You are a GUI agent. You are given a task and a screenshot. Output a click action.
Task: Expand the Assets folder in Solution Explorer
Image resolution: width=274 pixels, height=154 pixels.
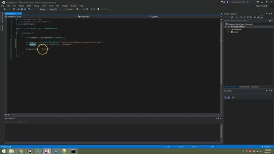coord(228,32)
